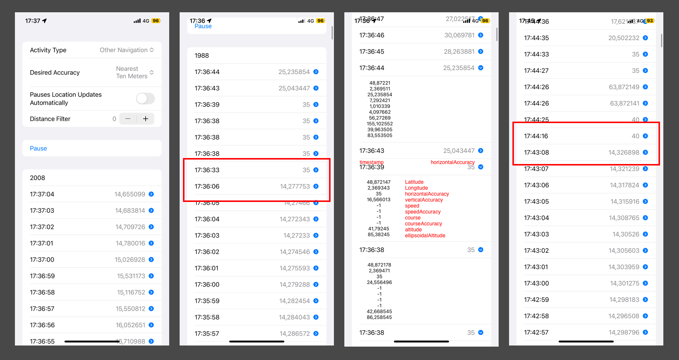The width and height of the screenshot is (679, 360).
Task: Open the disclosure icon on row 17:36:02
Action: pos(316,252)
